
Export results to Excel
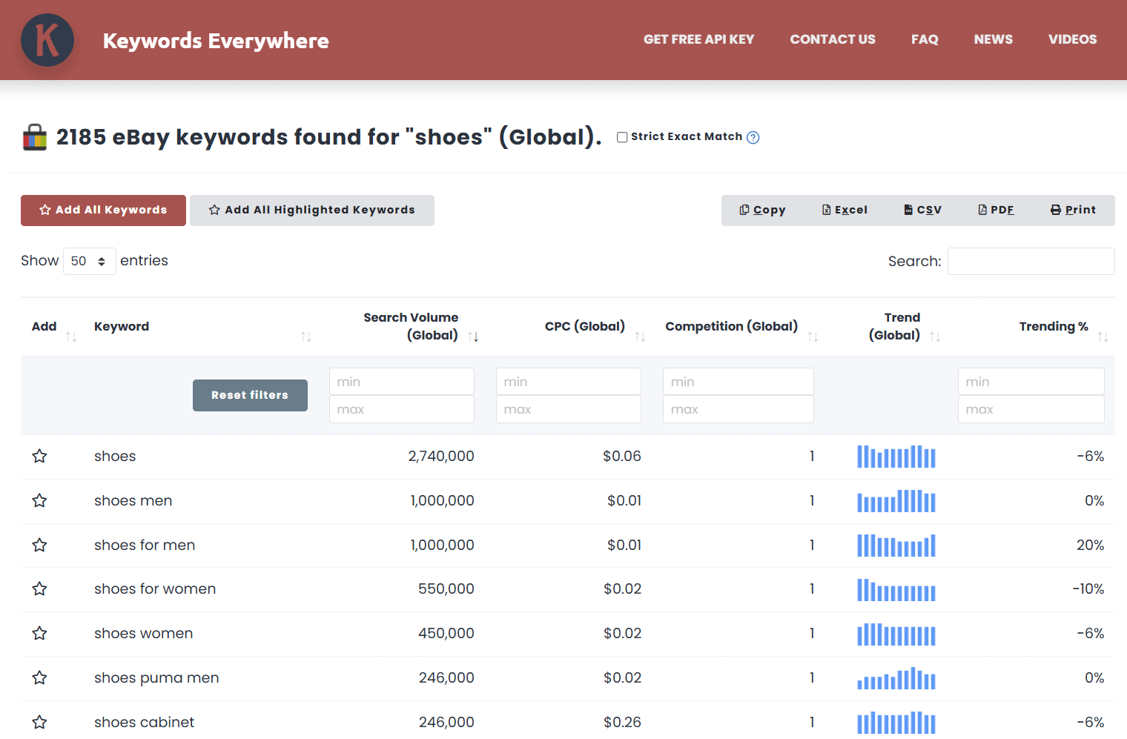845,211
